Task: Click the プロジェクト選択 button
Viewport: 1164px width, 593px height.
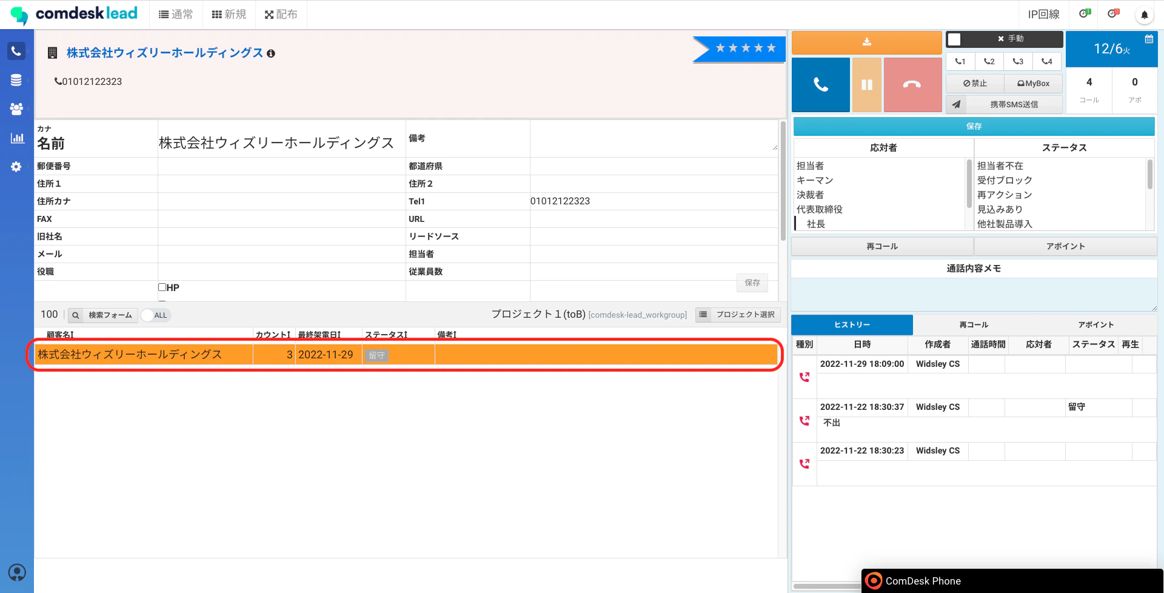Action: pos(738,315)
